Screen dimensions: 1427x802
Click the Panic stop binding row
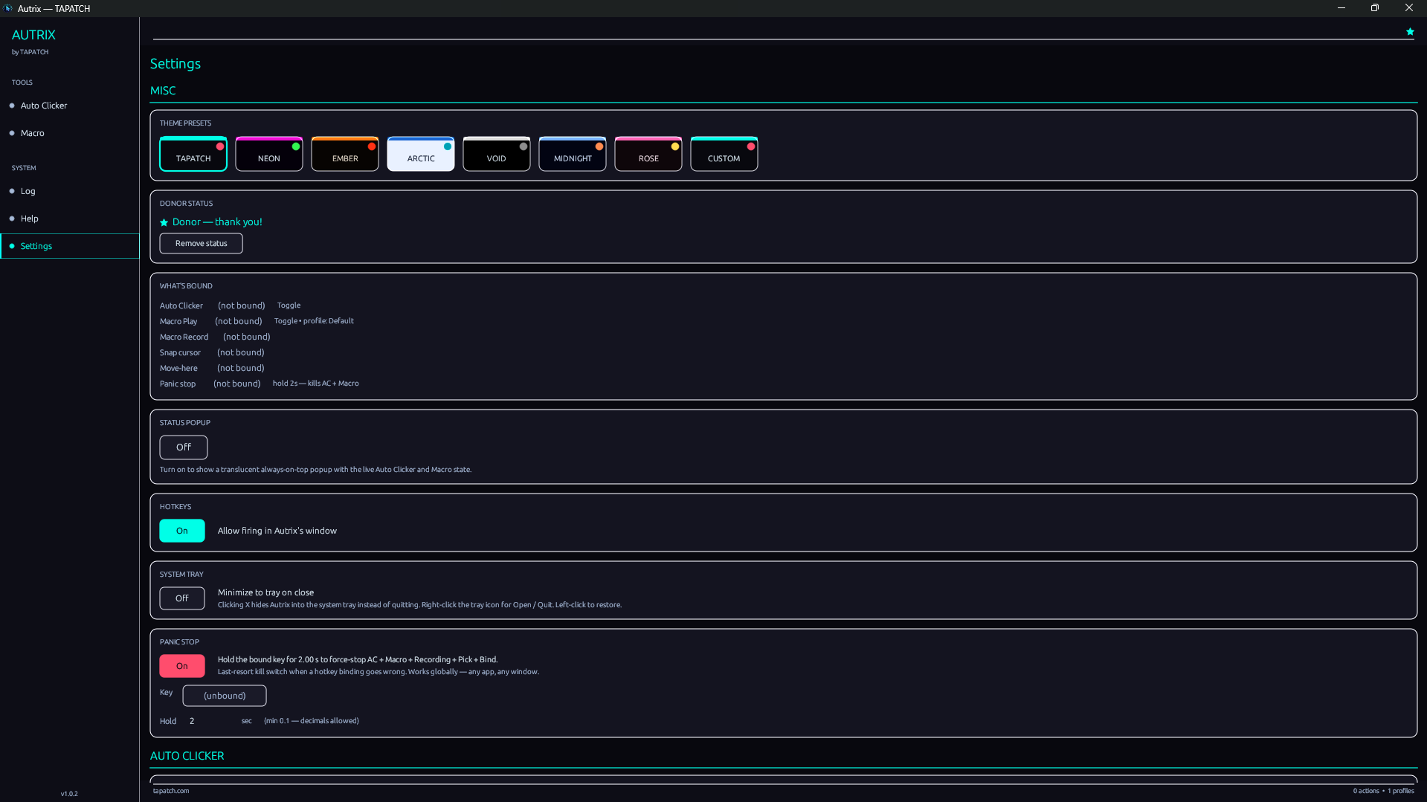(260, 384)
